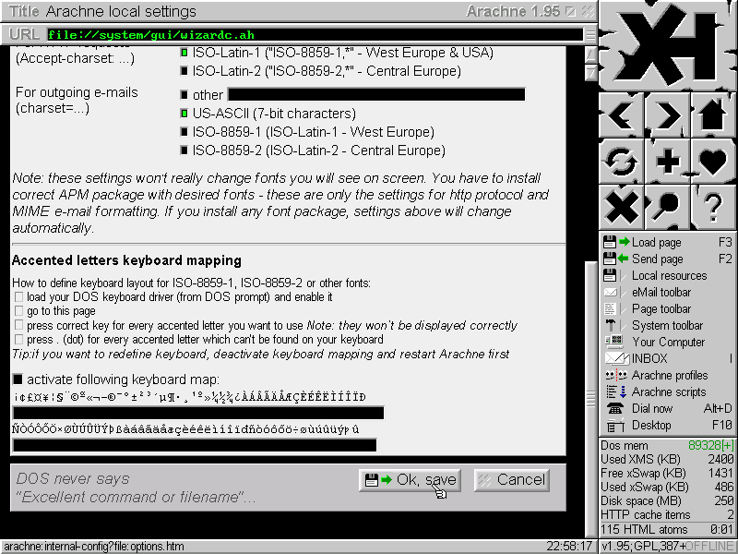
Task: Add to hotlist with plus icon
Action: click(x=667, y=161)
